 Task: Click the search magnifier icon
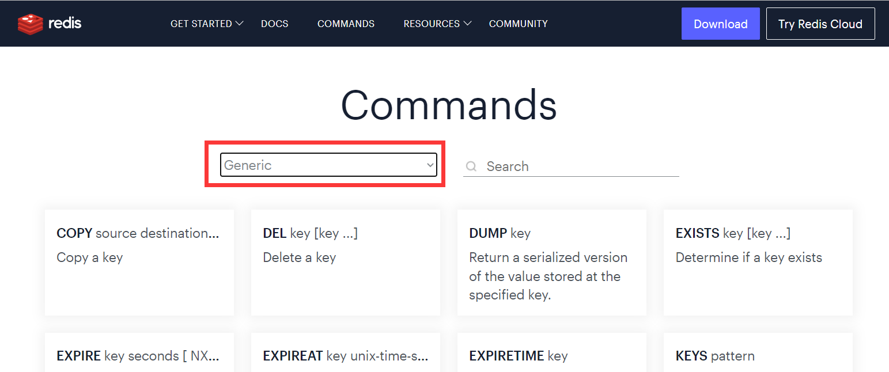point(471,166)
